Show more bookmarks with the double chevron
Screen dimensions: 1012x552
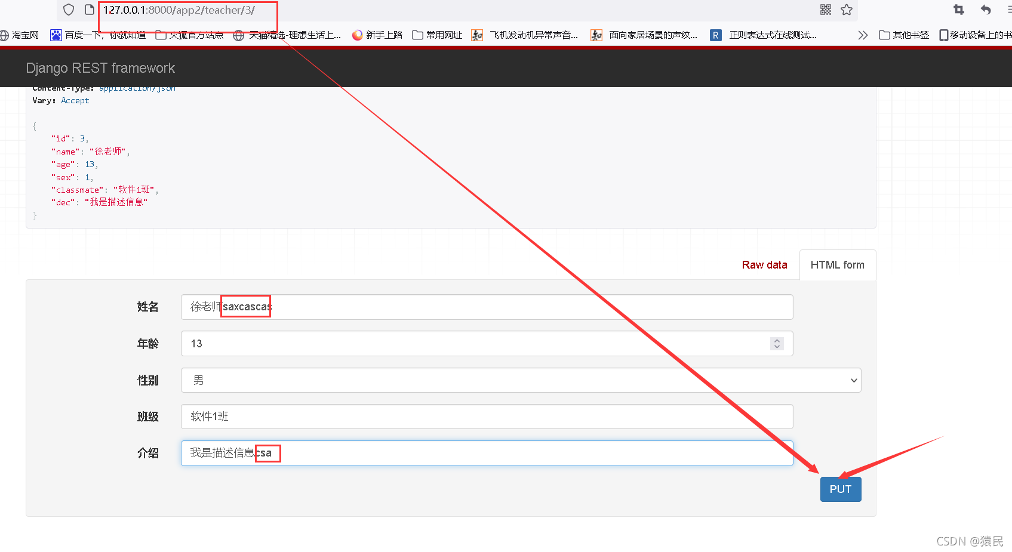863,35
